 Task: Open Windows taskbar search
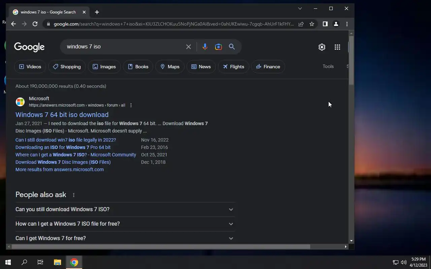tap(24, 262)
